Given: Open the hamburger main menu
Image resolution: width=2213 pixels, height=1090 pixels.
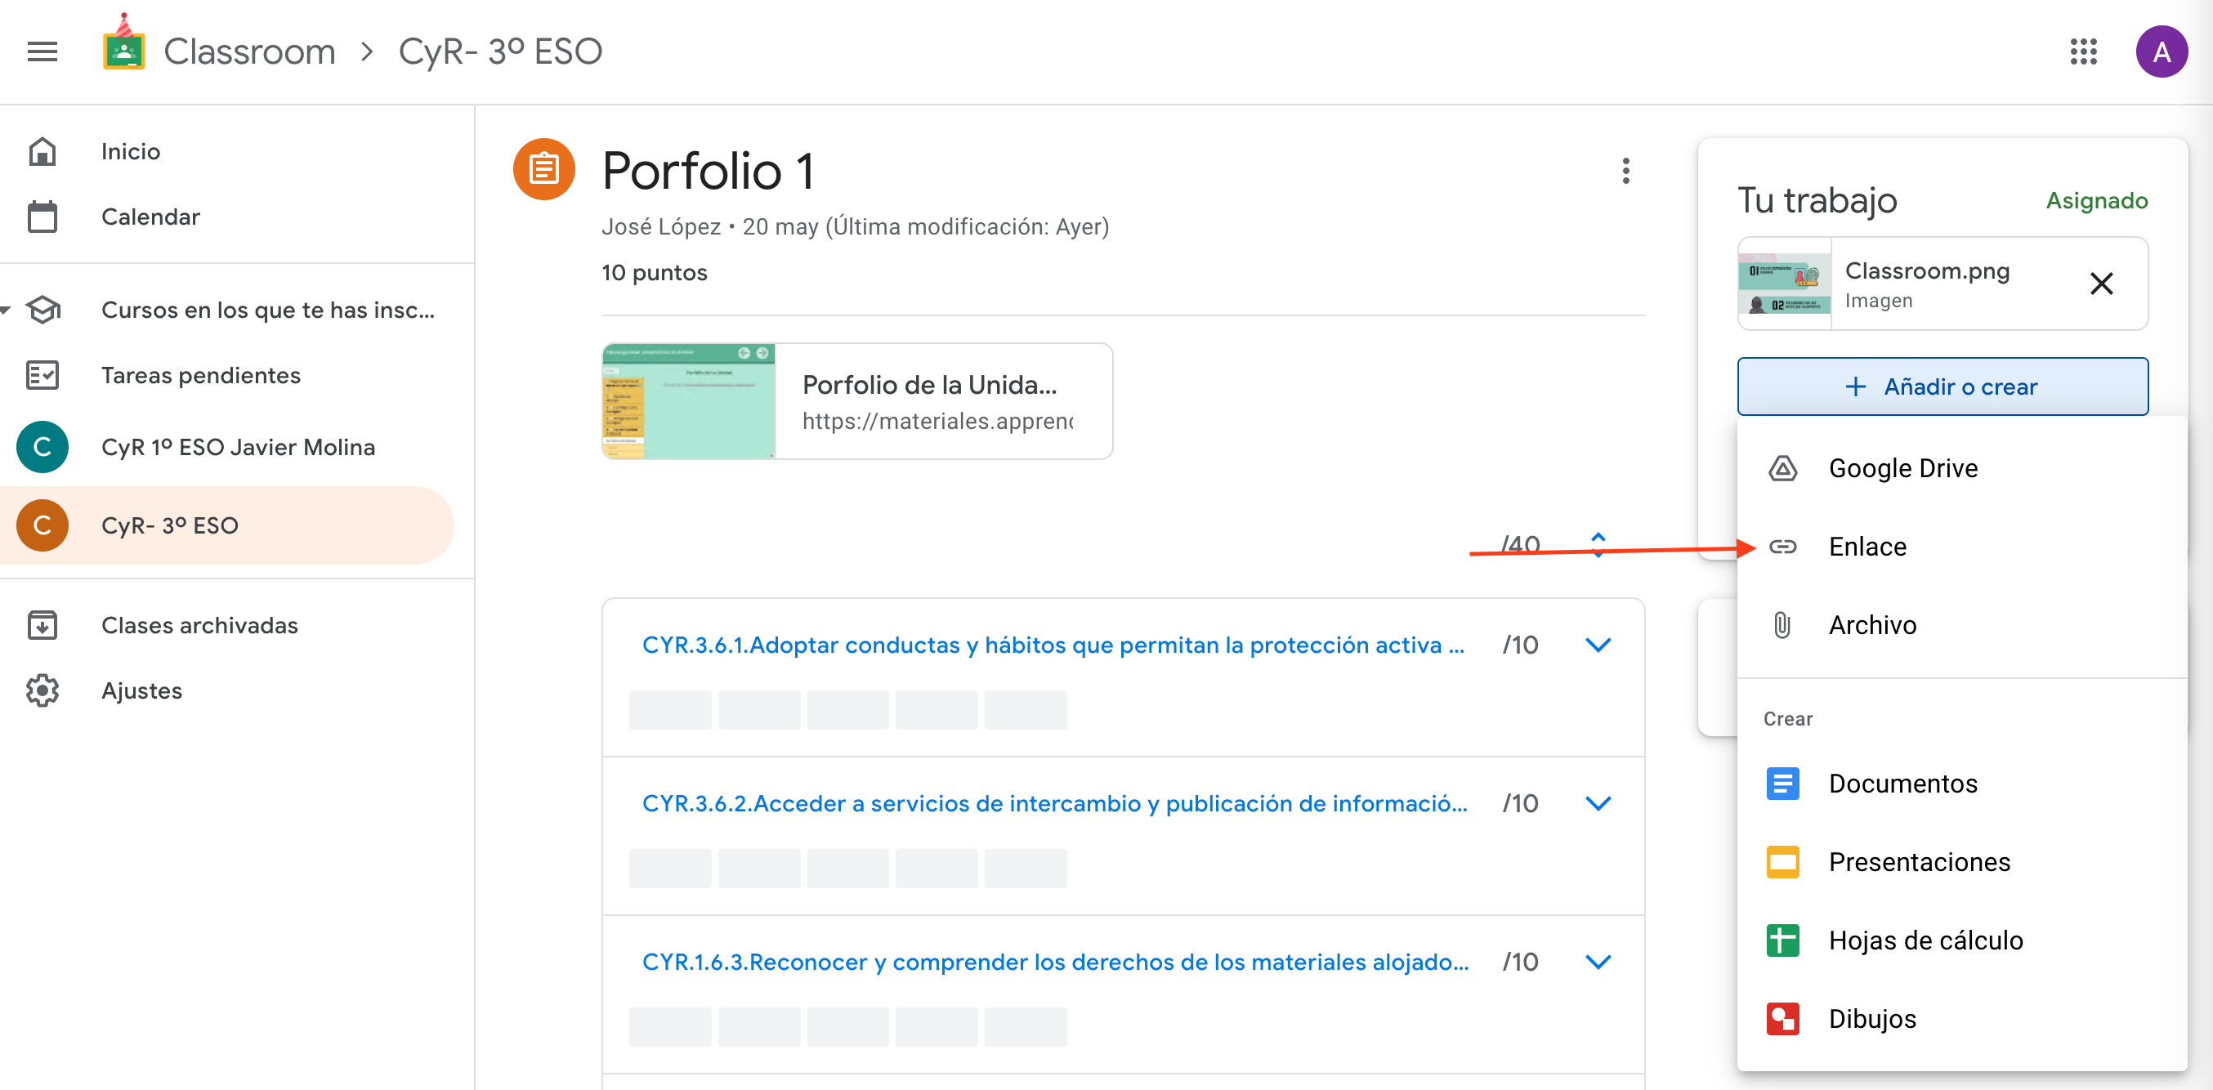Looking at the screenshot, I should [x=42, y=51].
